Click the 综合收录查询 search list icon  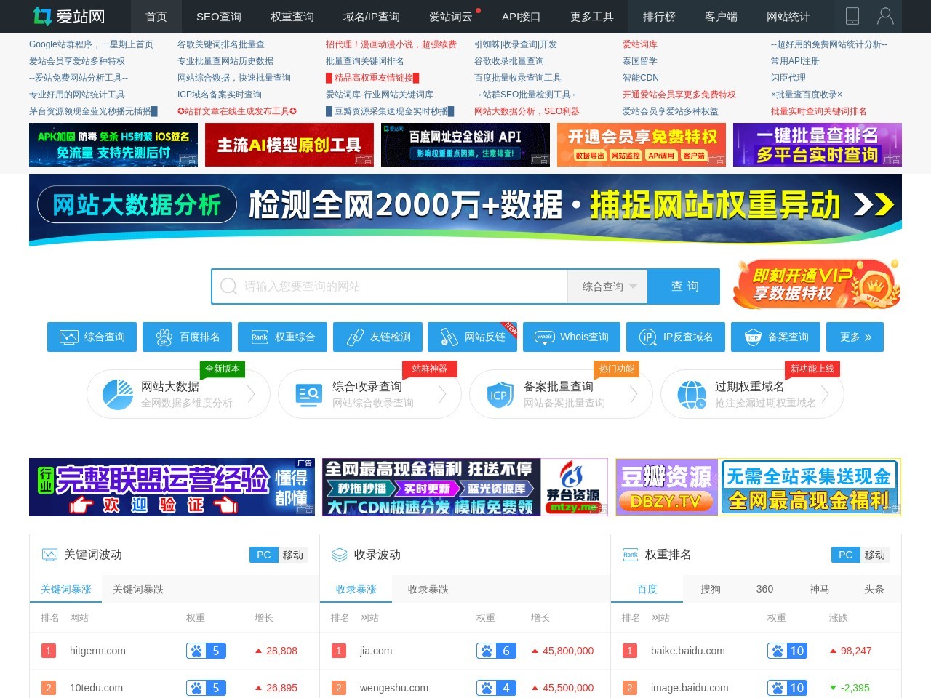(x=308, y=394)
